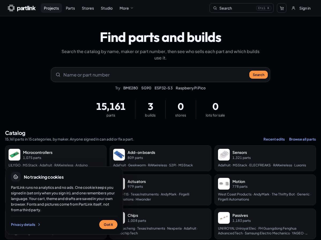Click the 1,183 parts count under Passives
This screenshot has width=321, height=240.
pos(242,221)
